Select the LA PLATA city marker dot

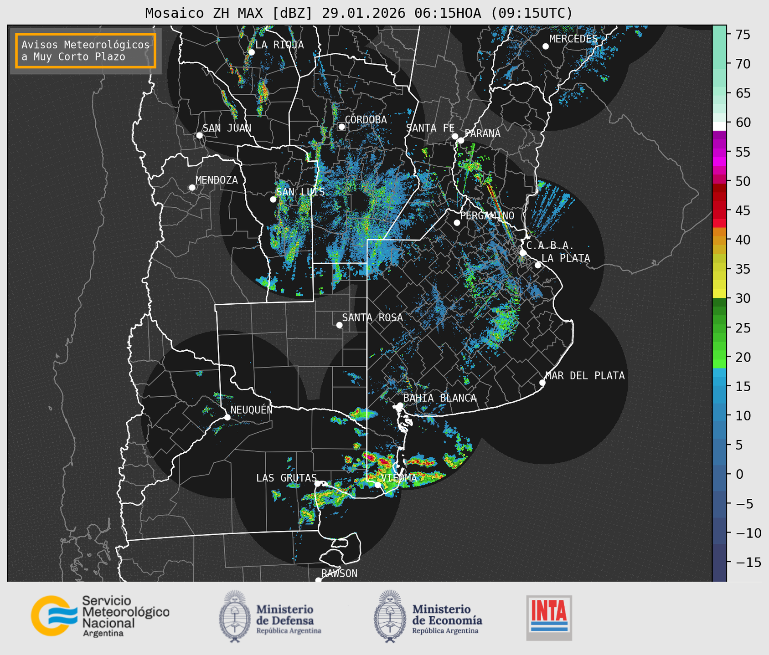(x=538, y=265)
